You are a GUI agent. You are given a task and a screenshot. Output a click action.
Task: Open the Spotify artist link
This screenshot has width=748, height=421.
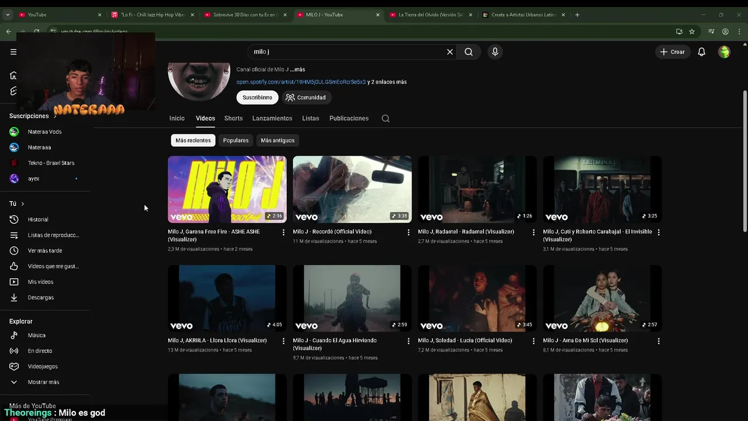301,82
